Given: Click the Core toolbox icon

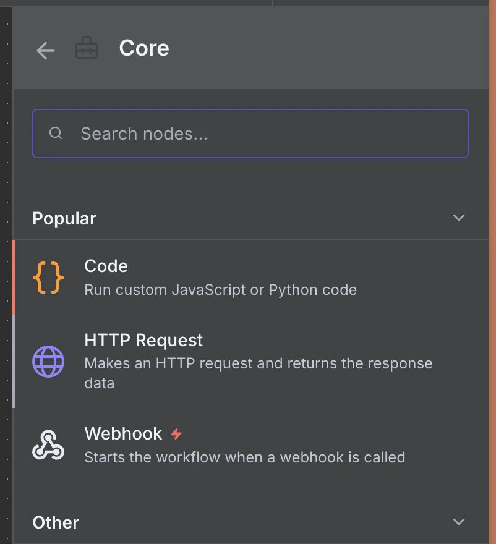Looking at the screenshot, I should [x=87, y=49].
